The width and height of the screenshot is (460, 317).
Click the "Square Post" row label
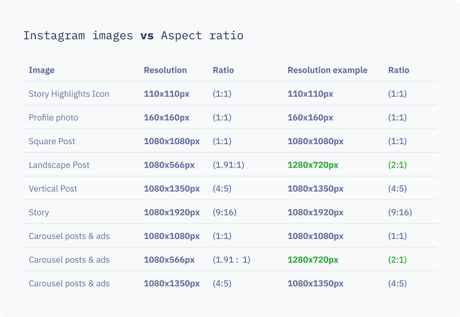point(52,141)
